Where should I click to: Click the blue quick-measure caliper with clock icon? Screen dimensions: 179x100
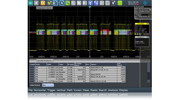pos(96,3)
